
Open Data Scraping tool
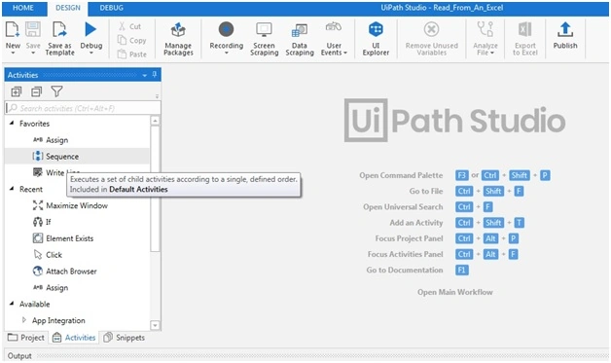pyautogui.click(x=300, y=39)
